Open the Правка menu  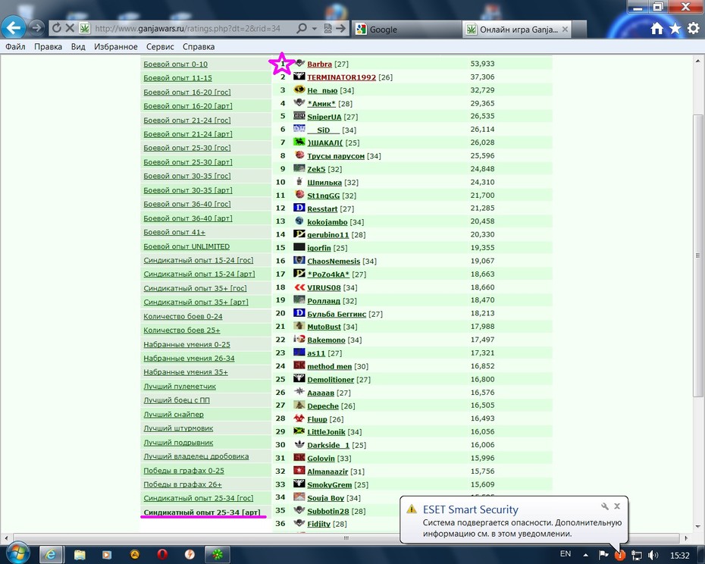[x=48, y=47]
